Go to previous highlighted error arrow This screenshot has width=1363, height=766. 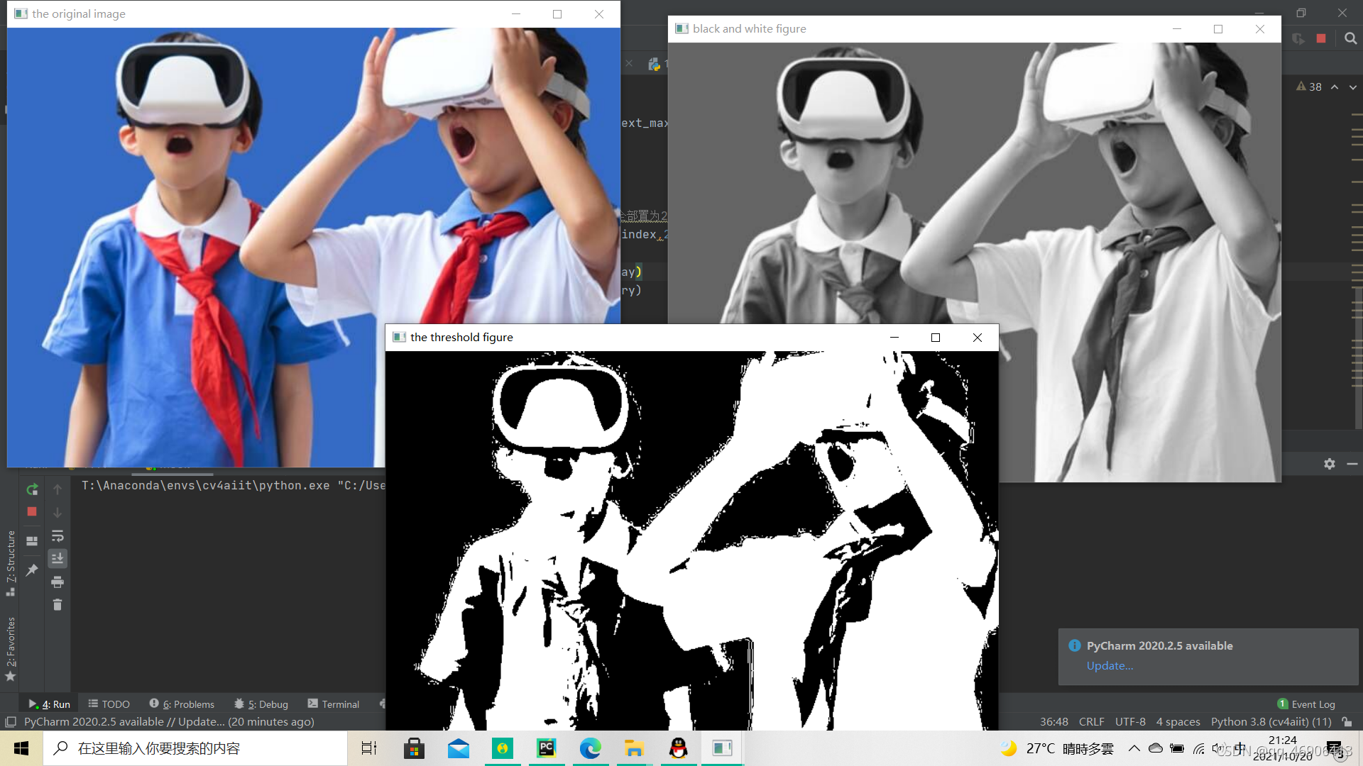[1335, 87]
